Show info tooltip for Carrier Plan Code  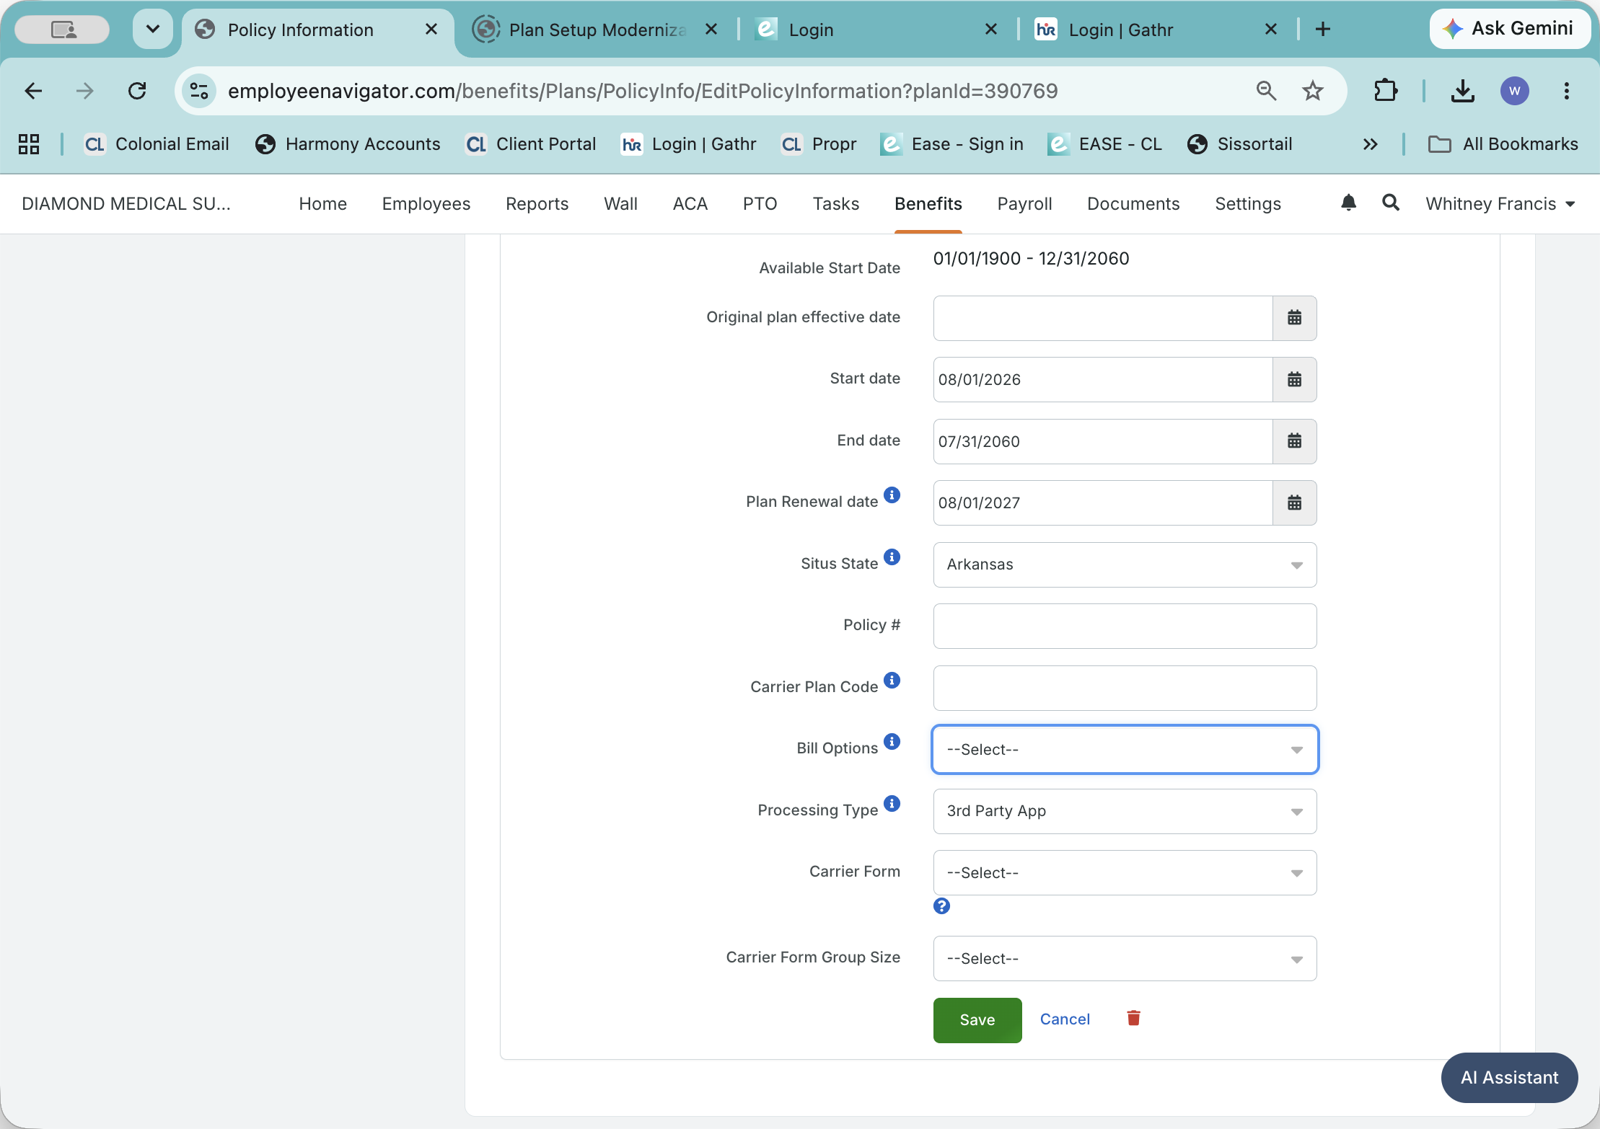tap(892, 681)
